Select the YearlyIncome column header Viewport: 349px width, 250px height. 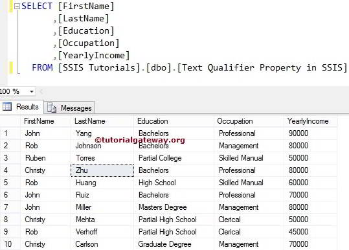click(x=311, y=121)
